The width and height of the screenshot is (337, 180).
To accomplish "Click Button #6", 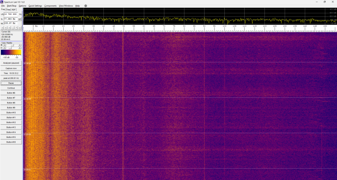I will click(x=11, y=93).
